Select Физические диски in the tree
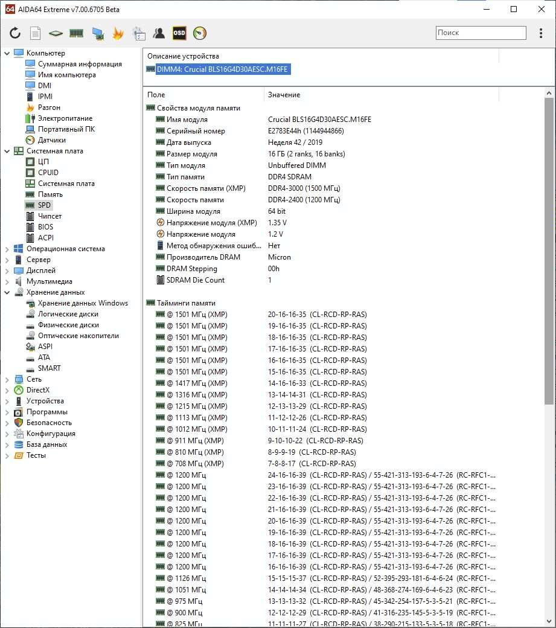Viewport: 556px width, 628px height. pos(68,325)
